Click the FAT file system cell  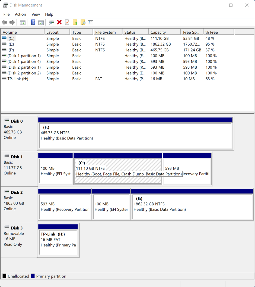coord(98,79)
